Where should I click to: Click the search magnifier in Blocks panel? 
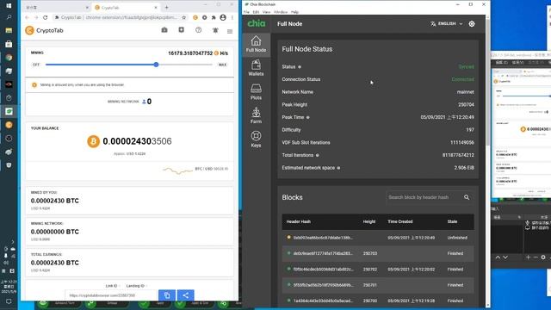click(x=467, y=197)
